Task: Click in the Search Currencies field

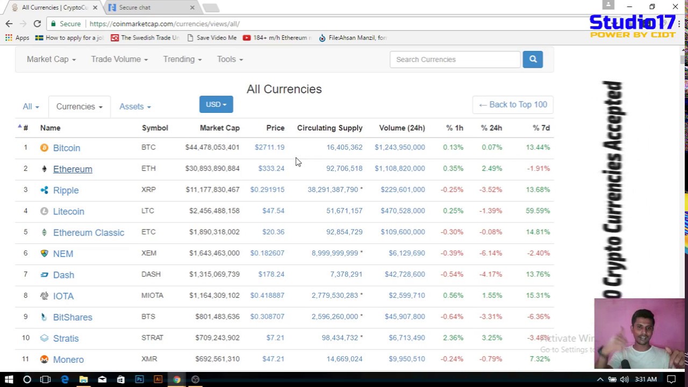Action: pos(455,59)
